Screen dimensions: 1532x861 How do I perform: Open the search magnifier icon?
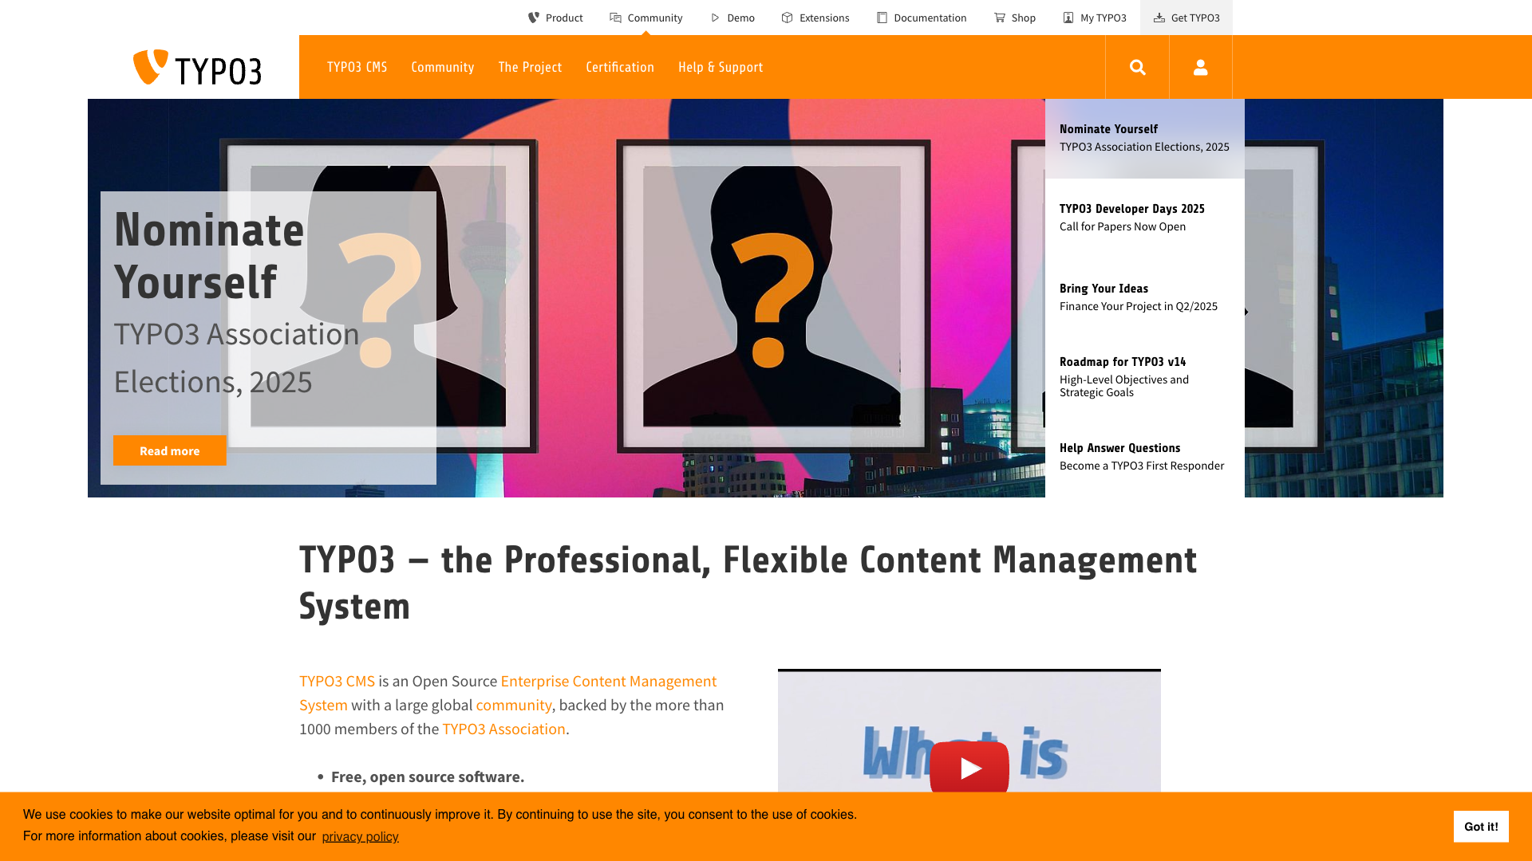[1137, 67]
